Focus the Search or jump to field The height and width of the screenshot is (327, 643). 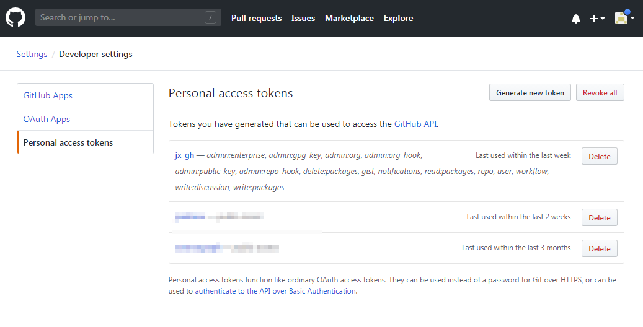(128, 17)
